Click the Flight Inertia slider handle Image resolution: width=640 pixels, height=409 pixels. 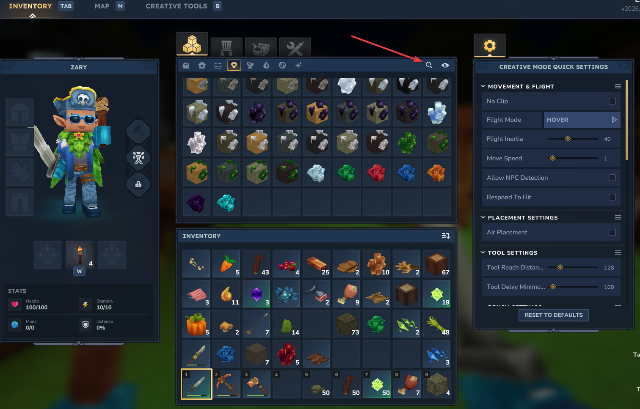click(568, 139)
